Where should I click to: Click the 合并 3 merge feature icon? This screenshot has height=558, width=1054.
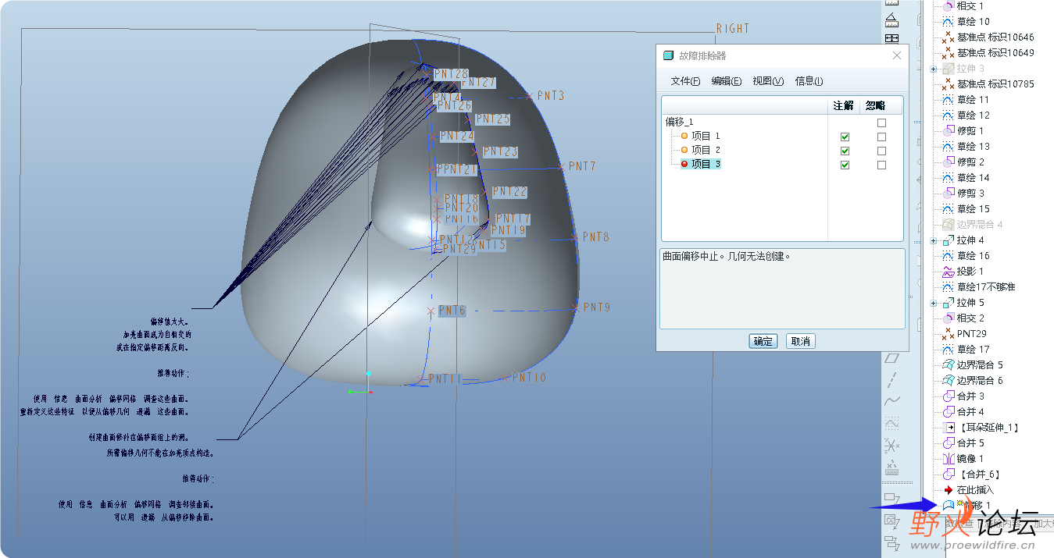click(x=948, y=396)
